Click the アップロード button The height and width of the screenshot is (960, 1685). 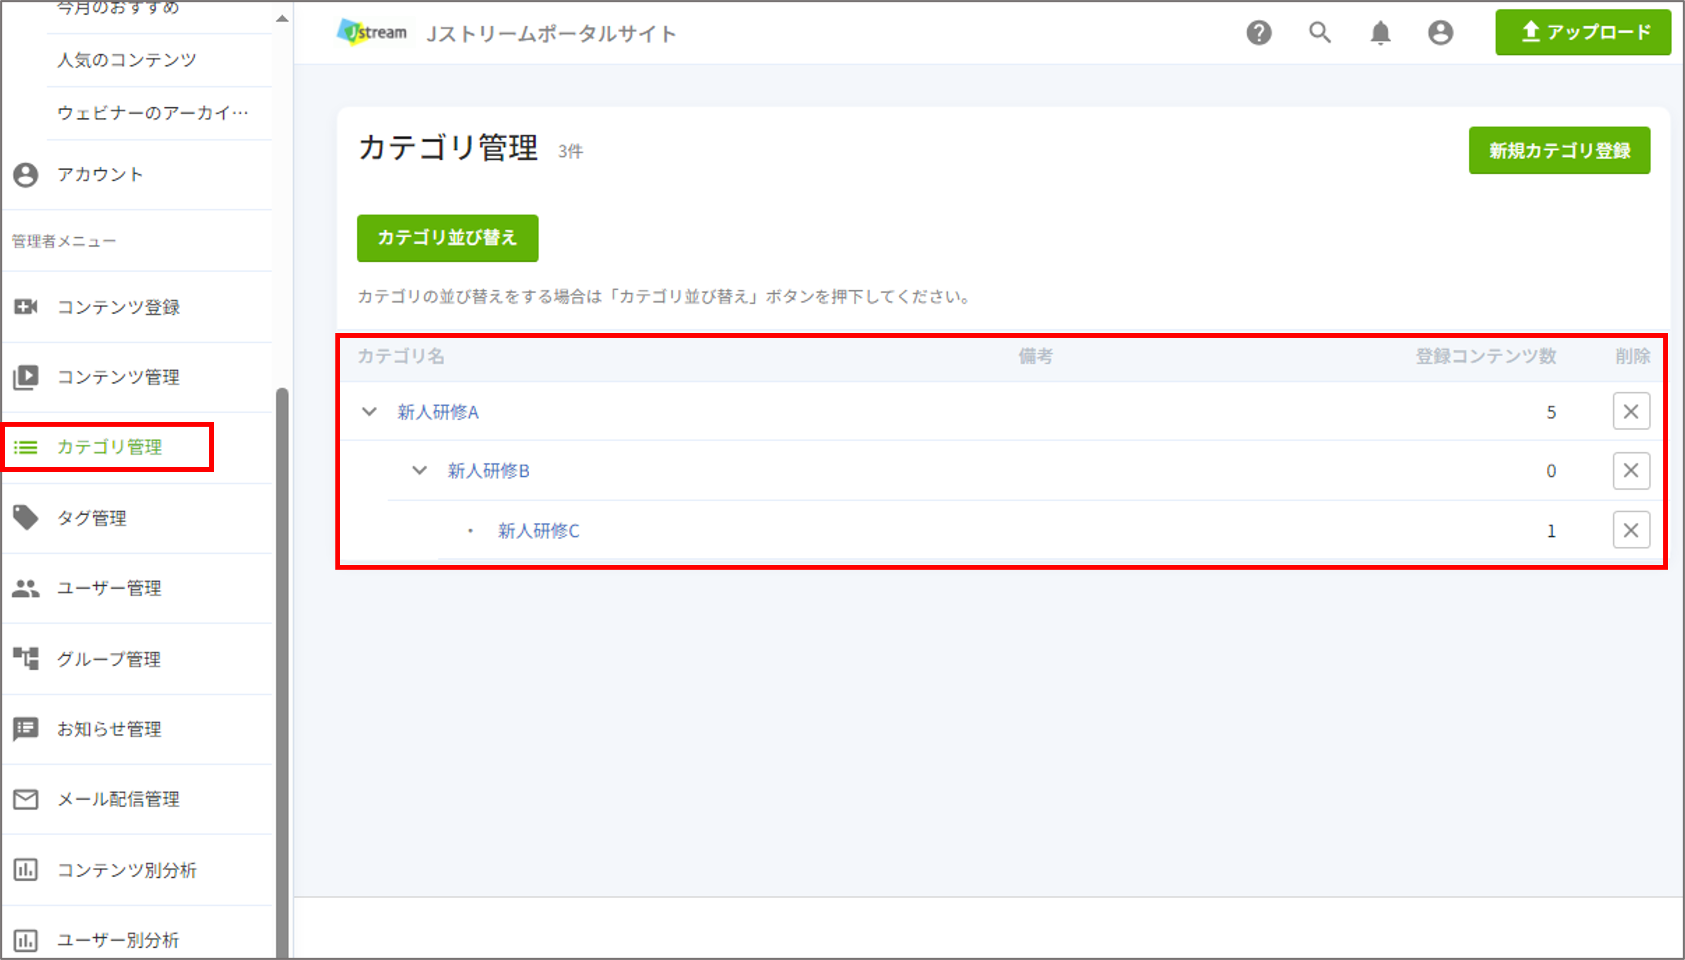pyautogui.click(x=1583, y=32)
